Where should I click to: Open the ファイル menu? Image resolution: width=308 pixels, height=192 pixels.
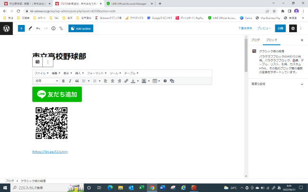click(x=41, y=73)
